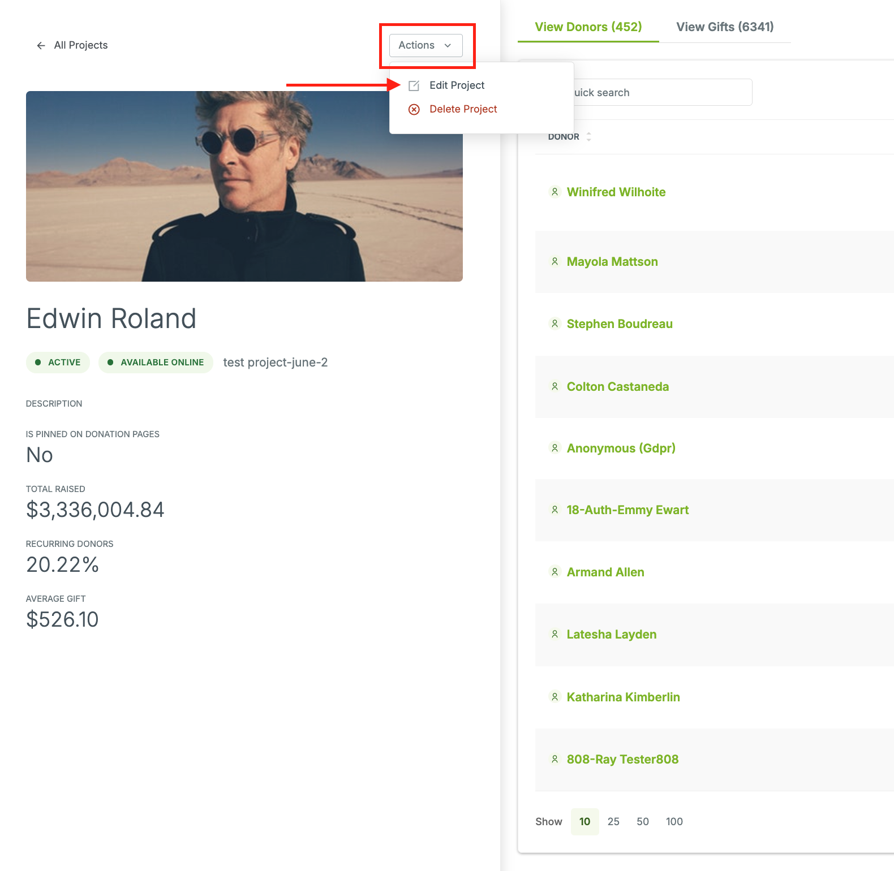Click person icon beside 808-Ray Tester808
Viewport: 894px width, 871px height.
tap(555, 760)
